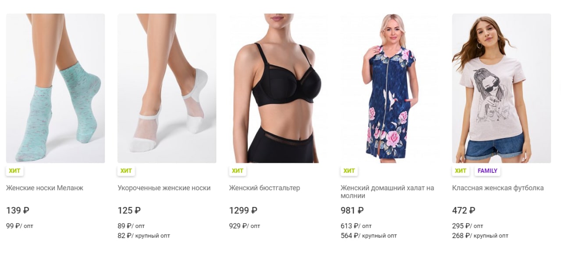Click the purple FAMILY badge
Viewport: 561px width, 259px height.
tap(487, 171)
